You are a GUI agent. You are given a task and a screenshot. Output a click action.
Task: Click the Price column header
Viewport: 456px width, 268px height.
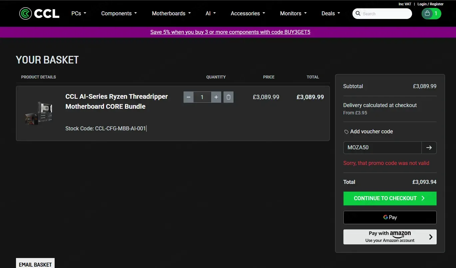(268, 77)
